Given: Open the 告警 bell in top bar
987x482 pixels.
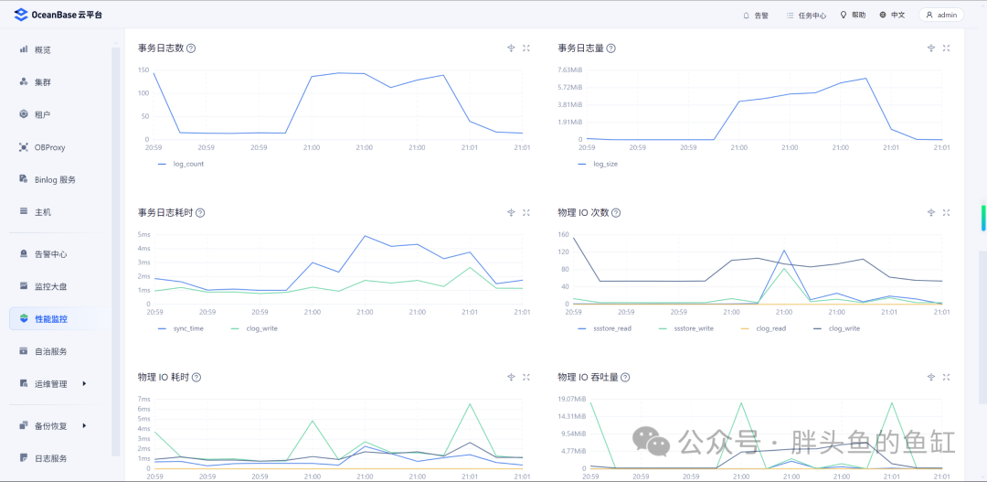Looking at the screenshot, I should [756, 16].
